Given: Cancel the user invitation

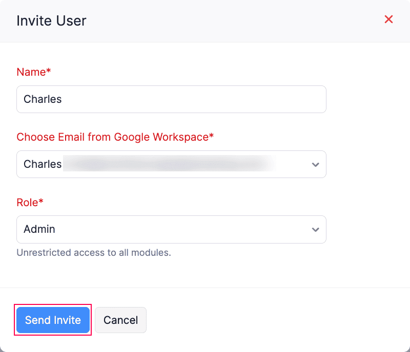Looking at the screenshot, I should point(120,320).
